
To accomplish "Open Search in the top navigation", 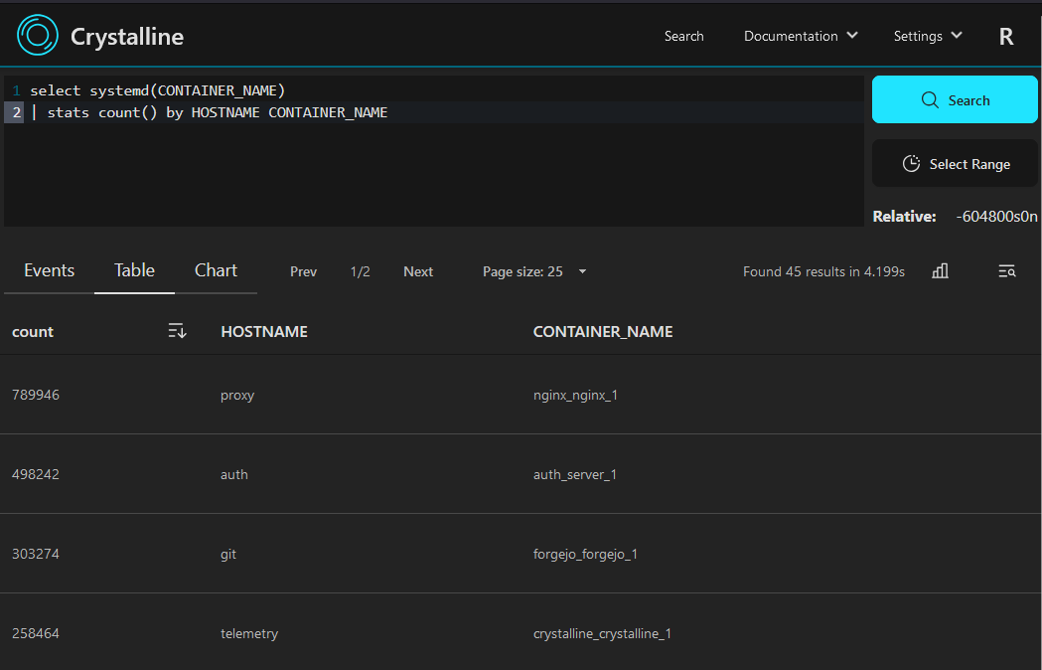I will [683, 36].
